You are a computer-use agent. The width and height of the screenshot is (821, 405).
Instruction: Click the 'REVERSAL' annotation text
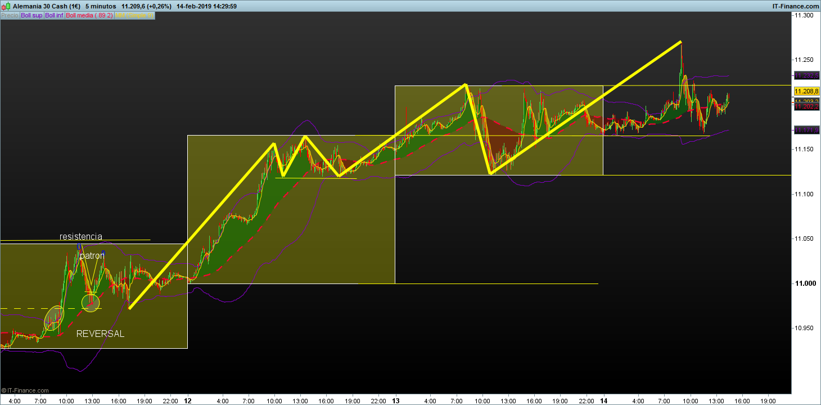click(x=100, y=334)
